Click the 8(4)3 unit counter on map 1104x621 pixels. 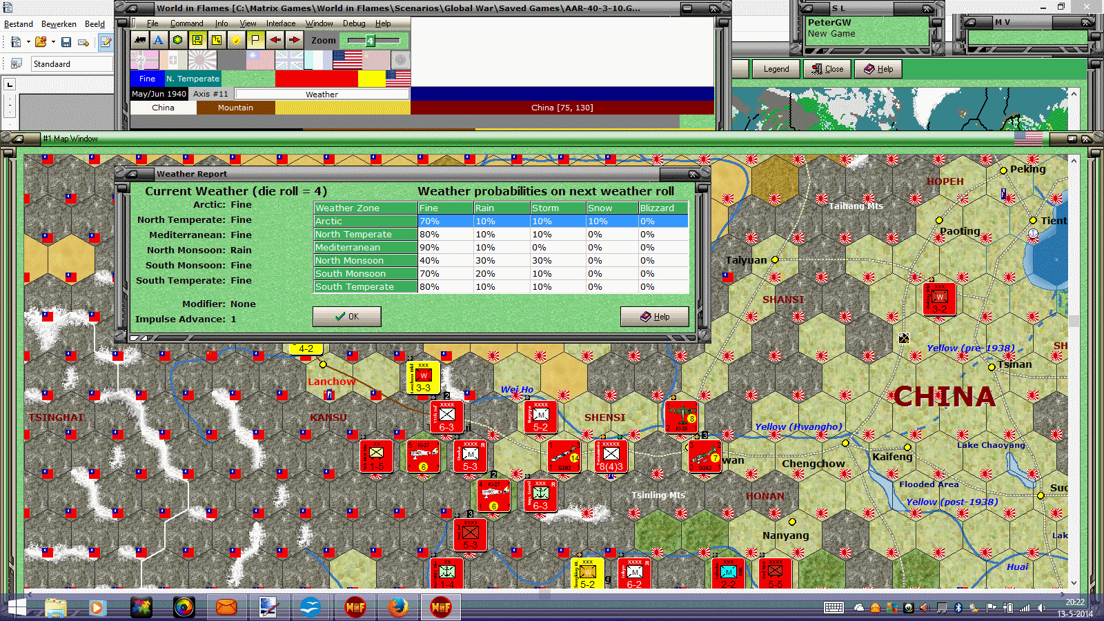(611, 457)
